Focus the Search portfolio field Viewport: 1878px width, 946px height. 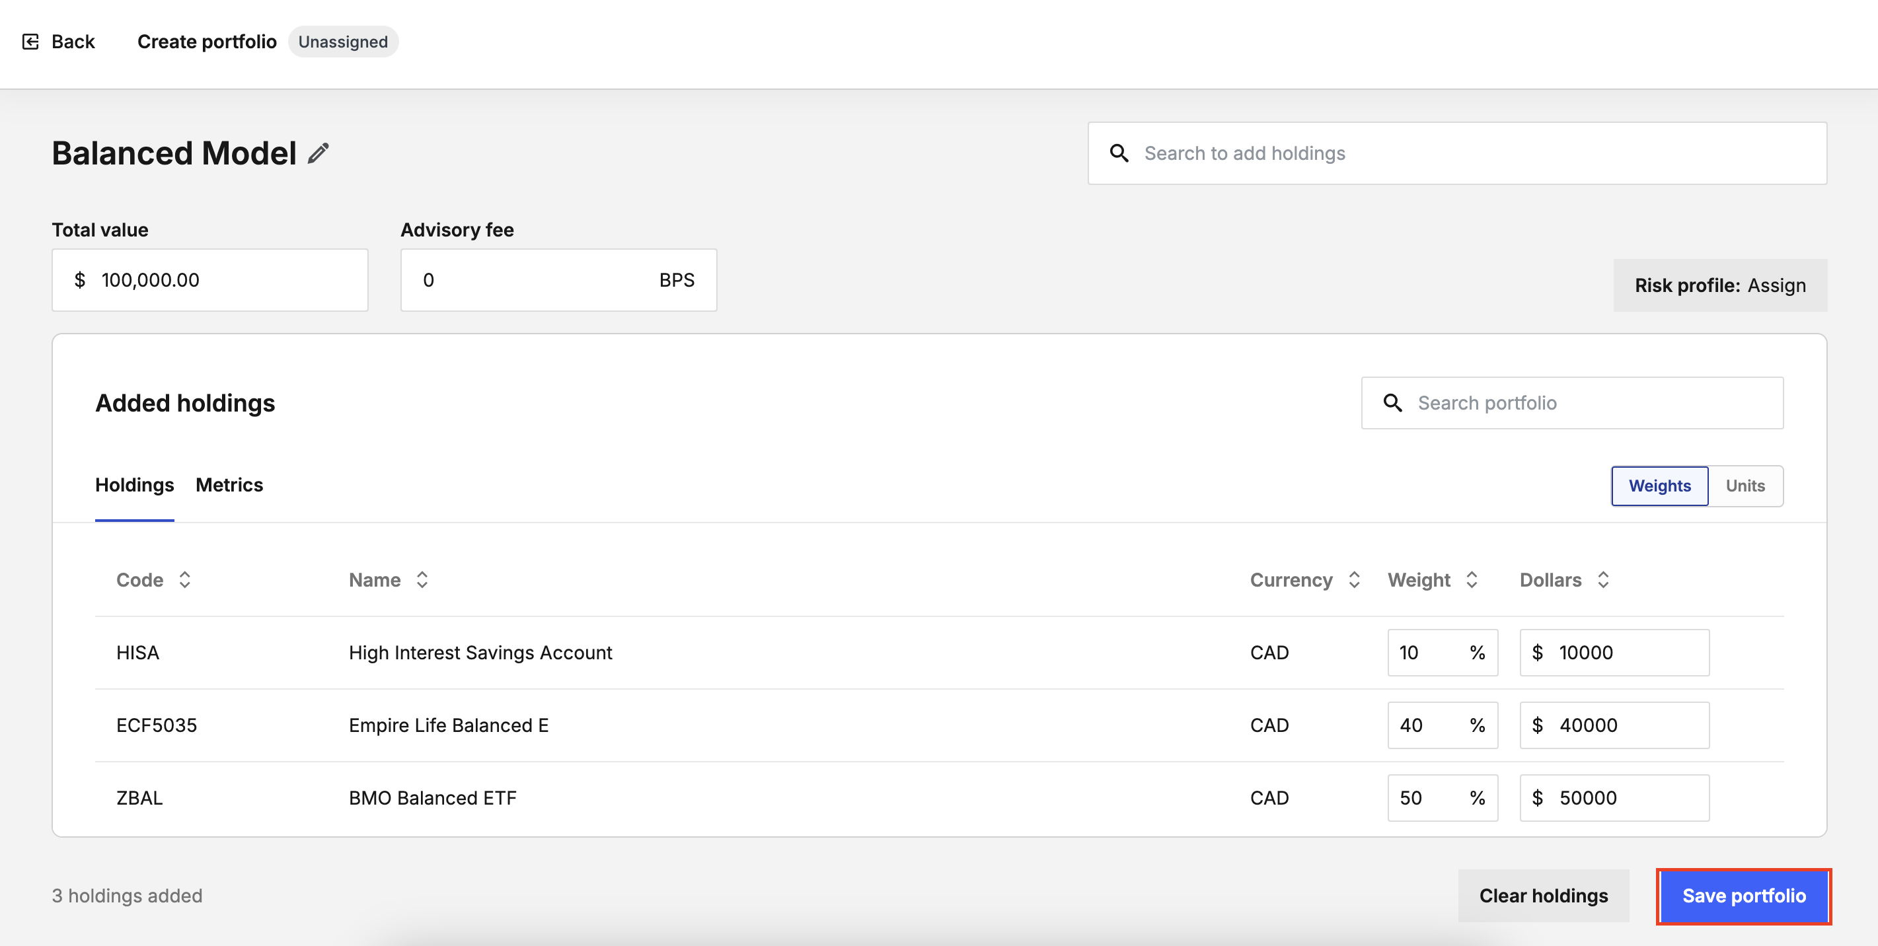point(1572,403)
